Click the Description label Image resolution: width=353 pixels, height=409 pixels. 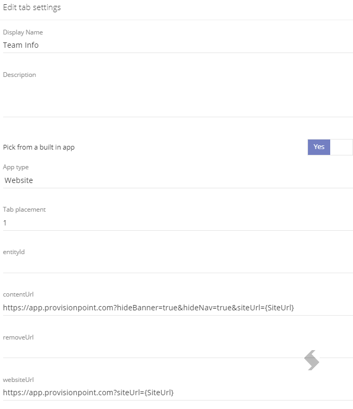(x=20, y=75)
